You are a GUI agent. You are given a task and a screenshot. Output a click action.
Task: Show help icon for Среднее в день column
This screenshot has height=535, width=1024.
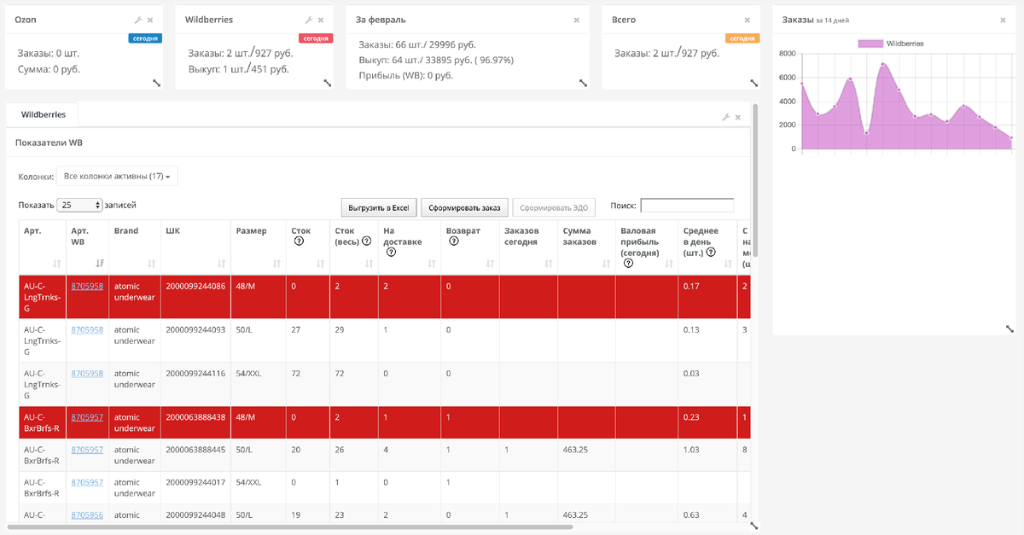pos(710,253)
